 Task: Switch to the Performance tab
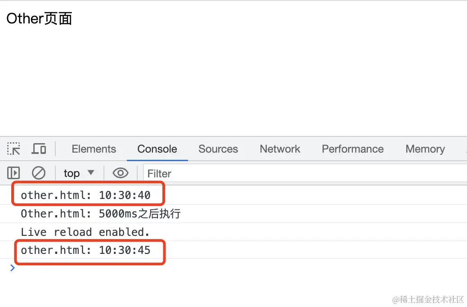(x=353, y=149)
